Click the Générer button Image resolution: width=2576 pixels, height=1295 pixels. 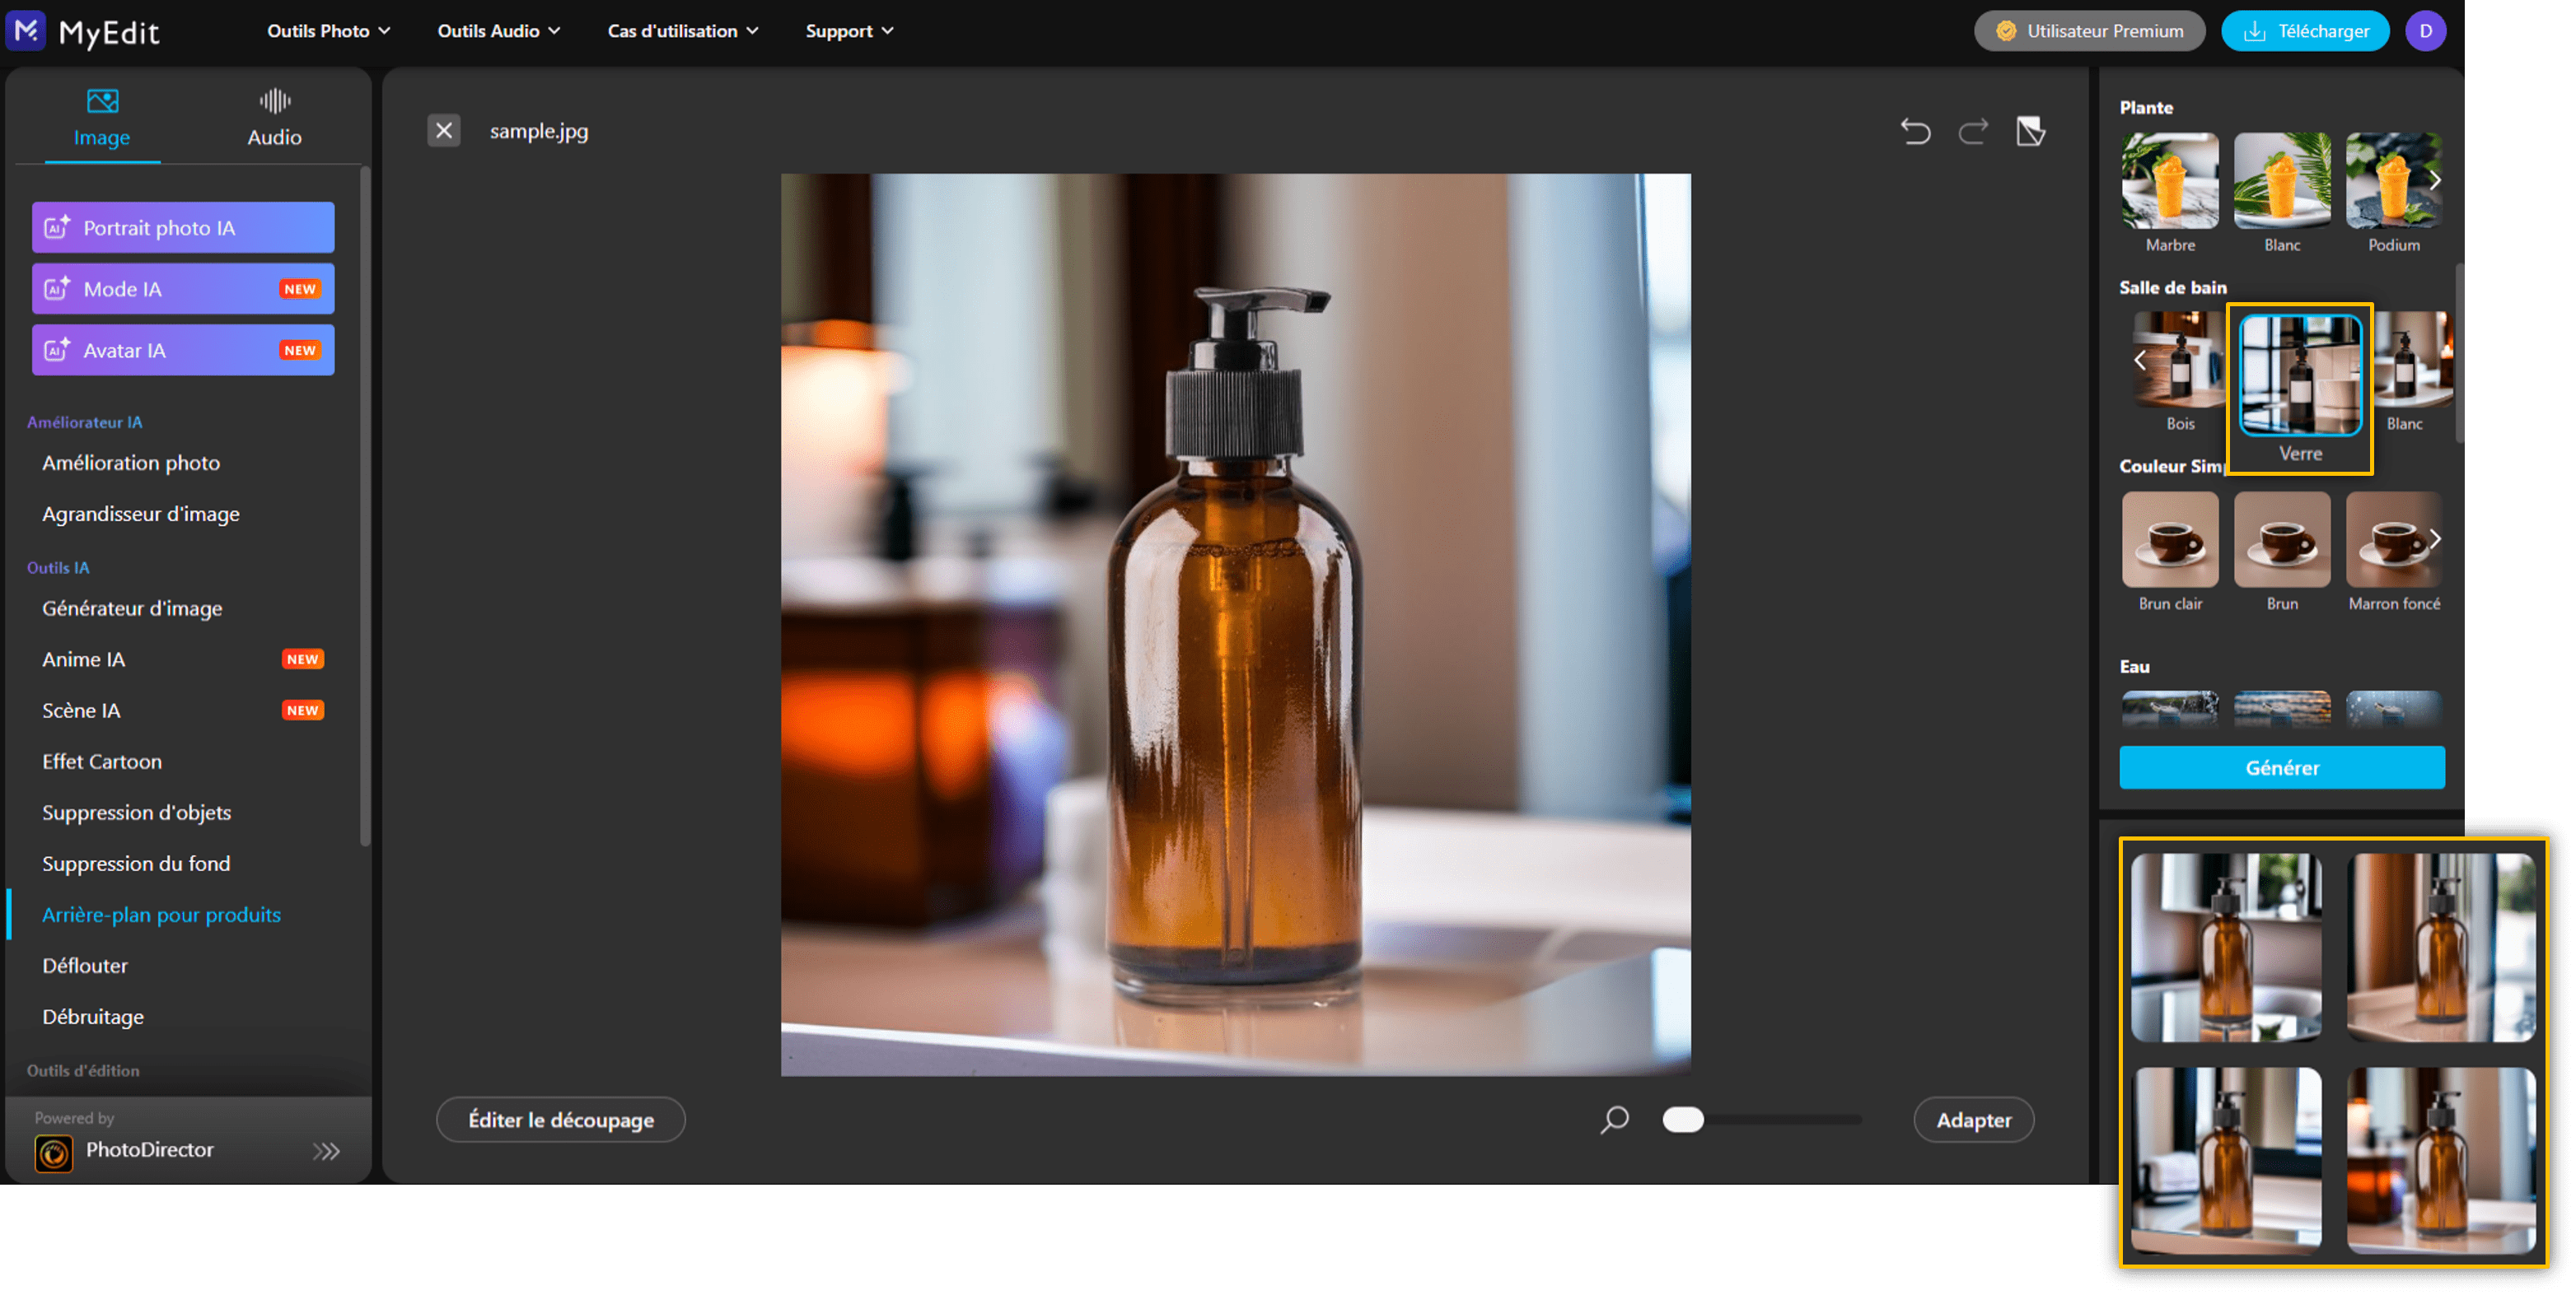pos(2281,767)
